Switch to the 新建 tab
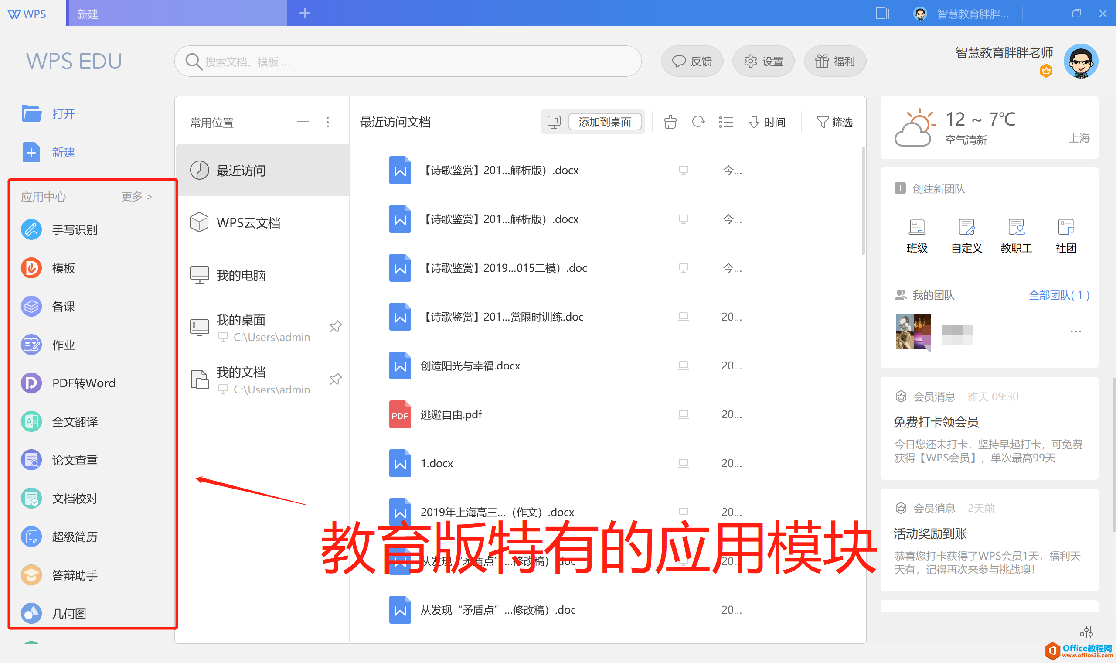The width and height of the screenshot is (1116, 663). tap(177, 14)
